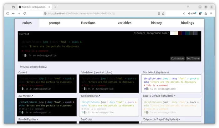The width and height of the screenshot is (219, 128).
Task: Switch to the colors tab
Action: pos(27,23)
